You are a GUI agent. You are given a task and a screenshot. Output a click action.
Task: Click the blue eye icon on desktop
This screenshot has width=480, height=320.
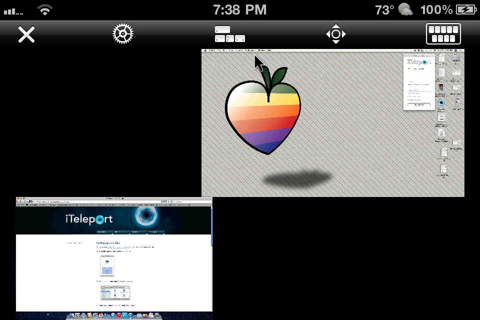441,102
